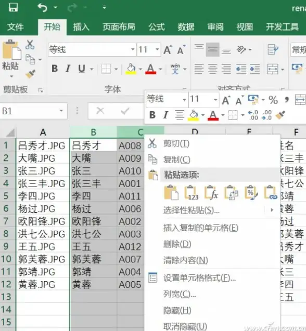Choose 剪切(T) from context menu

tap(212, 144)
